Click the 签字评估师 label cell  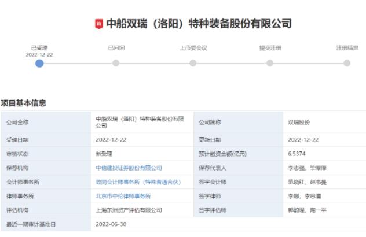point(239,210)
